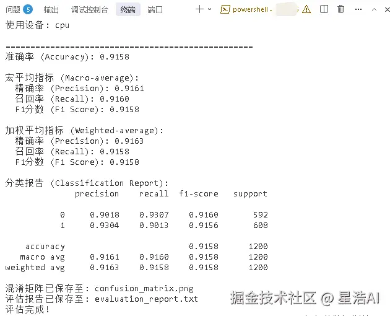
Task: Switch to the 端口 ports tab
Action: coord(155,10)
